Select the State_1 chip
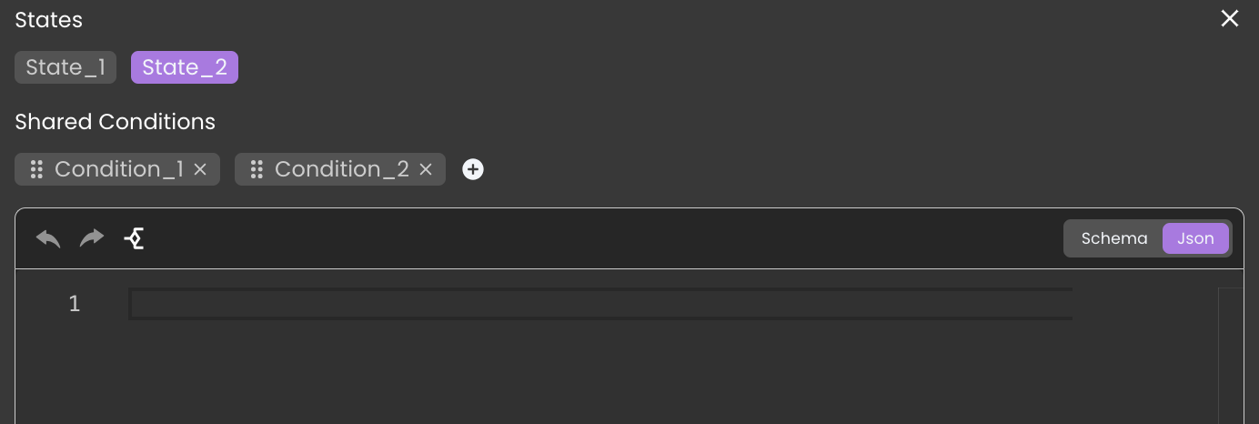The height and width of the screenshot is (424, 1259). pos(65,67)
